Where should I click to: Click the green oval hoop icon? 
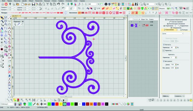(150, 8)
